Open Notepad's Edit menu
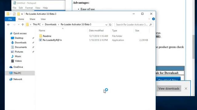The width and height of the screenshot is (197, 110). click(x=21, y=8)
